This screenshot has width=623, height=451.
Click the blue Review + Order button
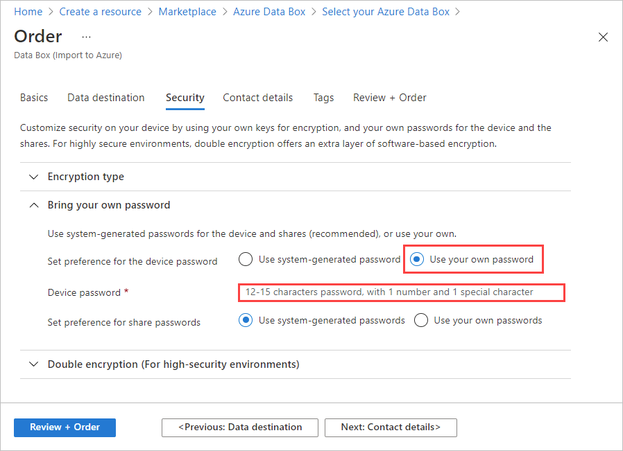point(64,427)
